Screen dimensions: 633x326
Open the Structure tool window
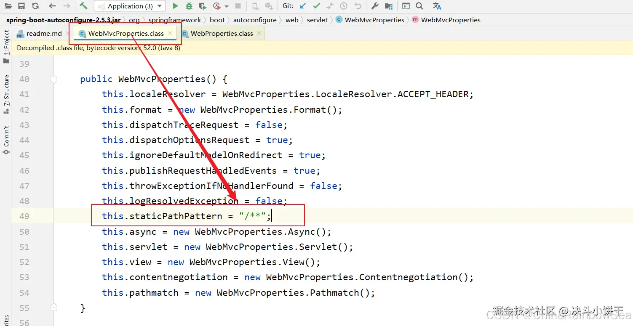click(x=6, y=94)
